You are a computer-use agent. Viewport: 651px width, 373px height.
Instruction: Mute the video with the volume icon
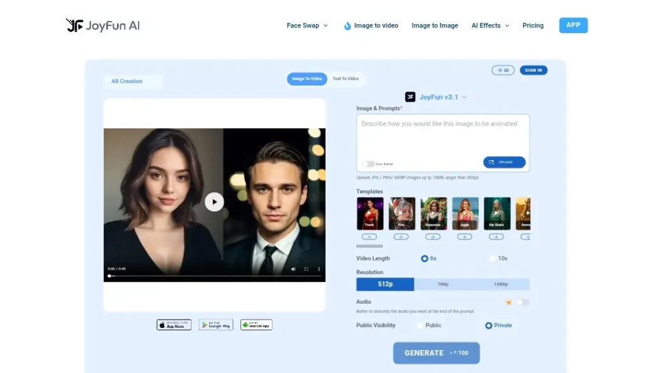(293, 269)
